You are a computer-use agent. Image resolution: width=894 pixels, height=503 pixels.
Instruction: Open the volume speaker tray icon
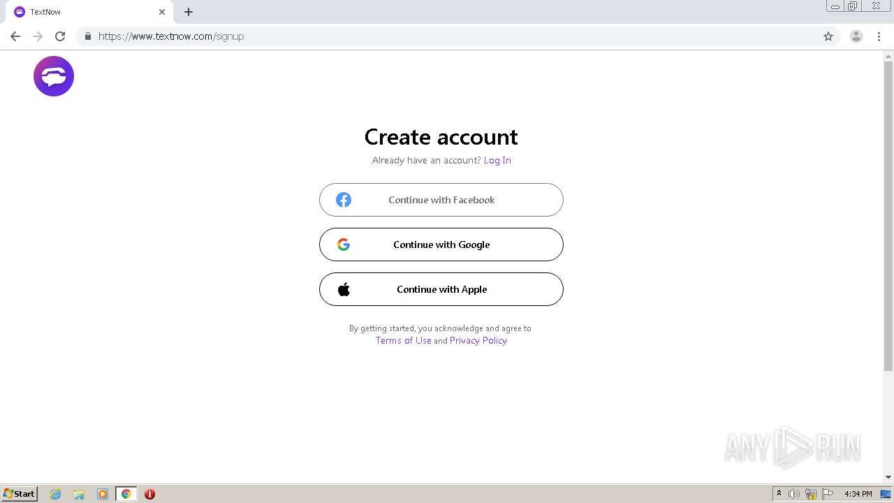794,494
